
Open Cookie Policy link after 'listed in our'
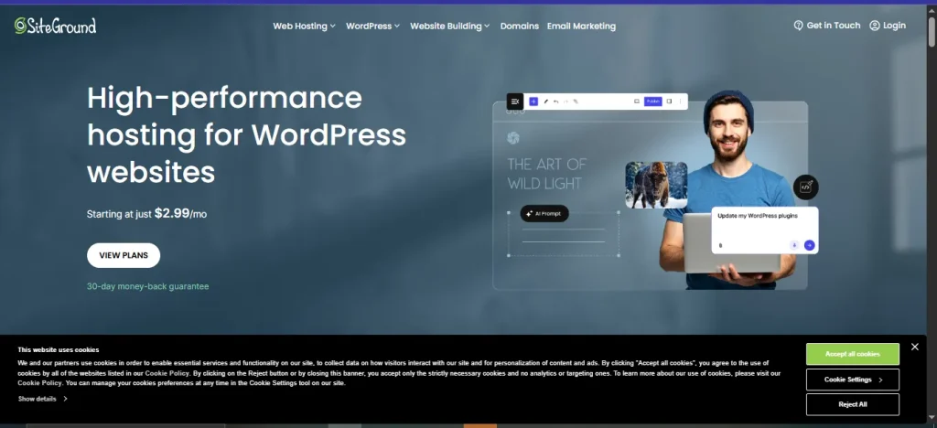pos(167,373)
